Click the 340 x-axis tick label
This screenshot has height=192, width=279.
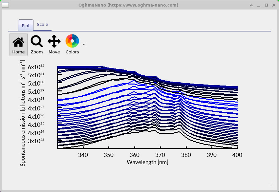83,155
